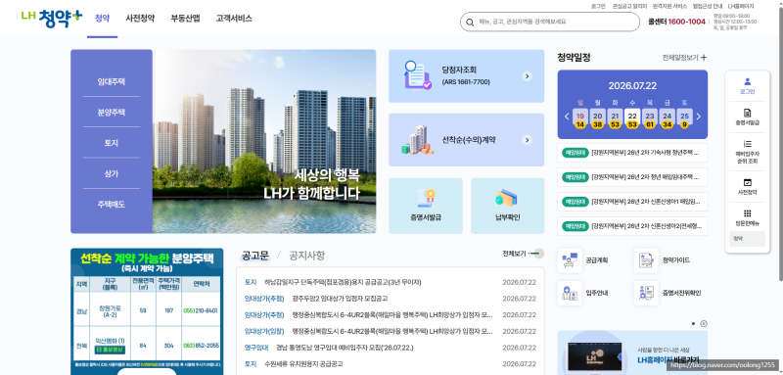Image resolution: width=783 pixels, height=375 pixels.
Task: Click the 선착순(수의)계약 buildings illustration
Action: (417, 140)
